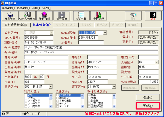Click the NDC1 field showing 933
The height and width of the screenshot is (117, 164).
[34, 82]
